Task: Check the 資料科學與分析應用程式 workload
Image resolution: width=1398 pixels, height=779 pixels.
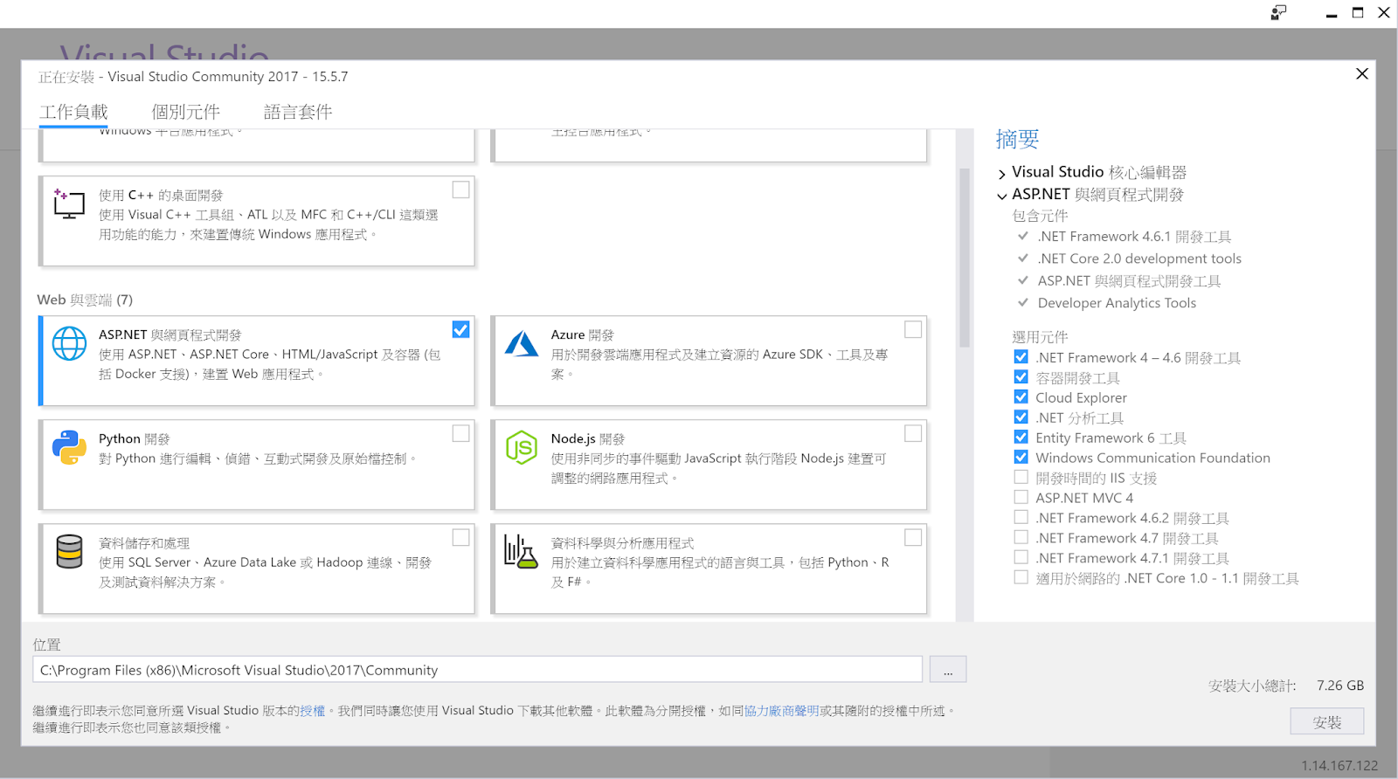Action: tap(913, 537)
